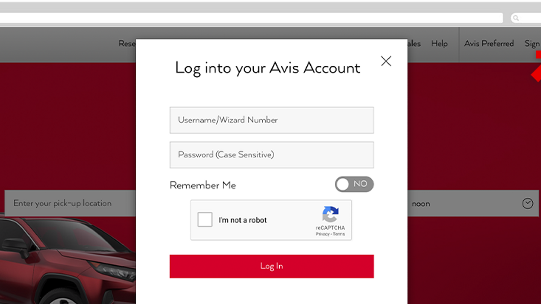
Task: Open the Help menu item
Action: tap(439, 44)
